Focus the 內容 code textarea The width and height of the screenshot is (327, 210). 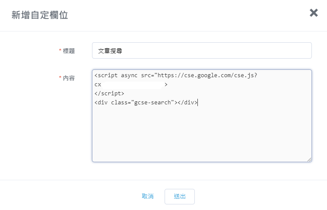[x=202, y=116]
